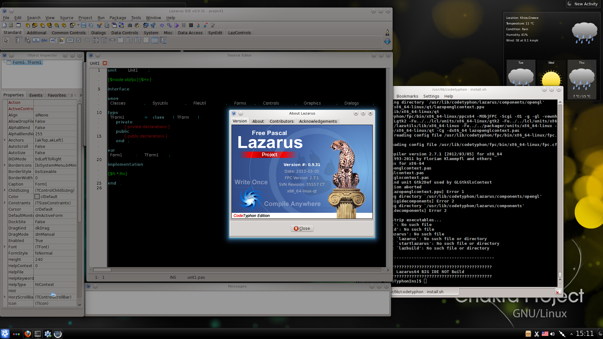Image resolution: width=603 pixels, height=339 pixels.
Task: Click the Stop program icon
Action: [191, 25]
